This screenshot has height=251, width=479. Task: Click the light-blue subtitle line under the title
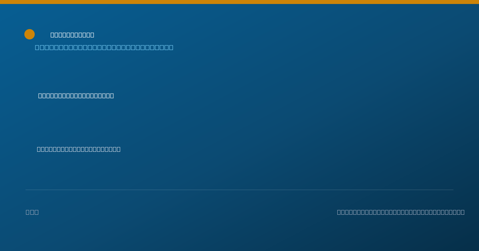coord(104,47)
